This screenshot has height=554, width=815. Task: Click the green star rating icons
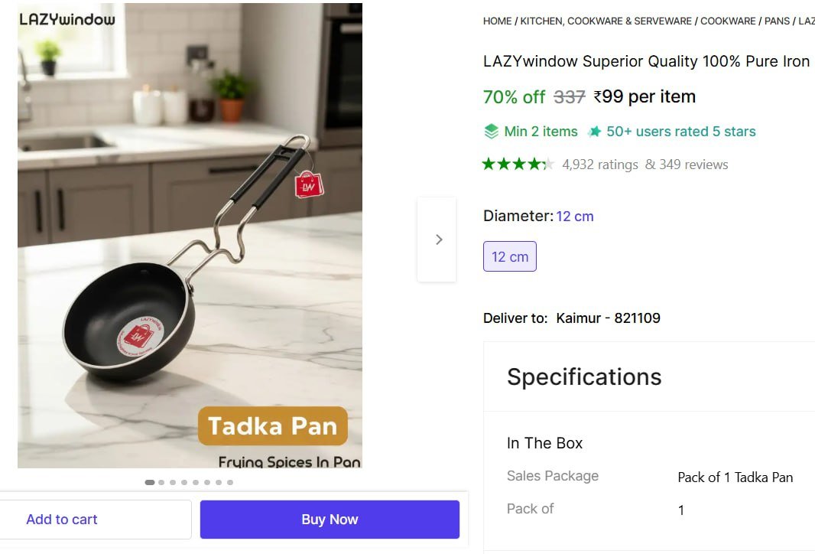click(x=518, y=164)
